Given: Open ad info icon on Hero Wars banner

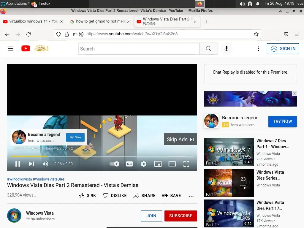Looking at the screenshot, I should pos(294,94).
